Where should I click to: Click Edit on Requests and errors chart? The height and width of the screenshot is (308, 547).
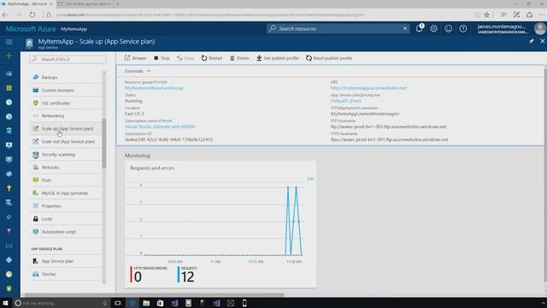310,179
